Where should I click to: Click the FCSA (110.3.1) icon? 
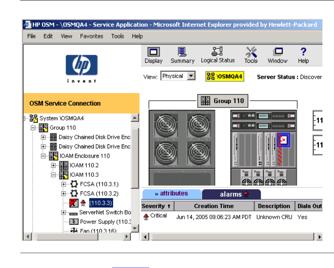click(x=74, y=184)
